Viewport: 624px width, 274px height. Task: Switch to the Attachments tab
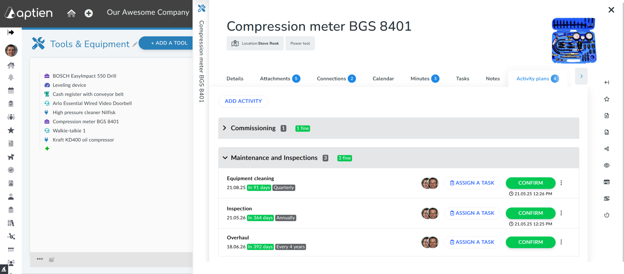click(280, 79)
